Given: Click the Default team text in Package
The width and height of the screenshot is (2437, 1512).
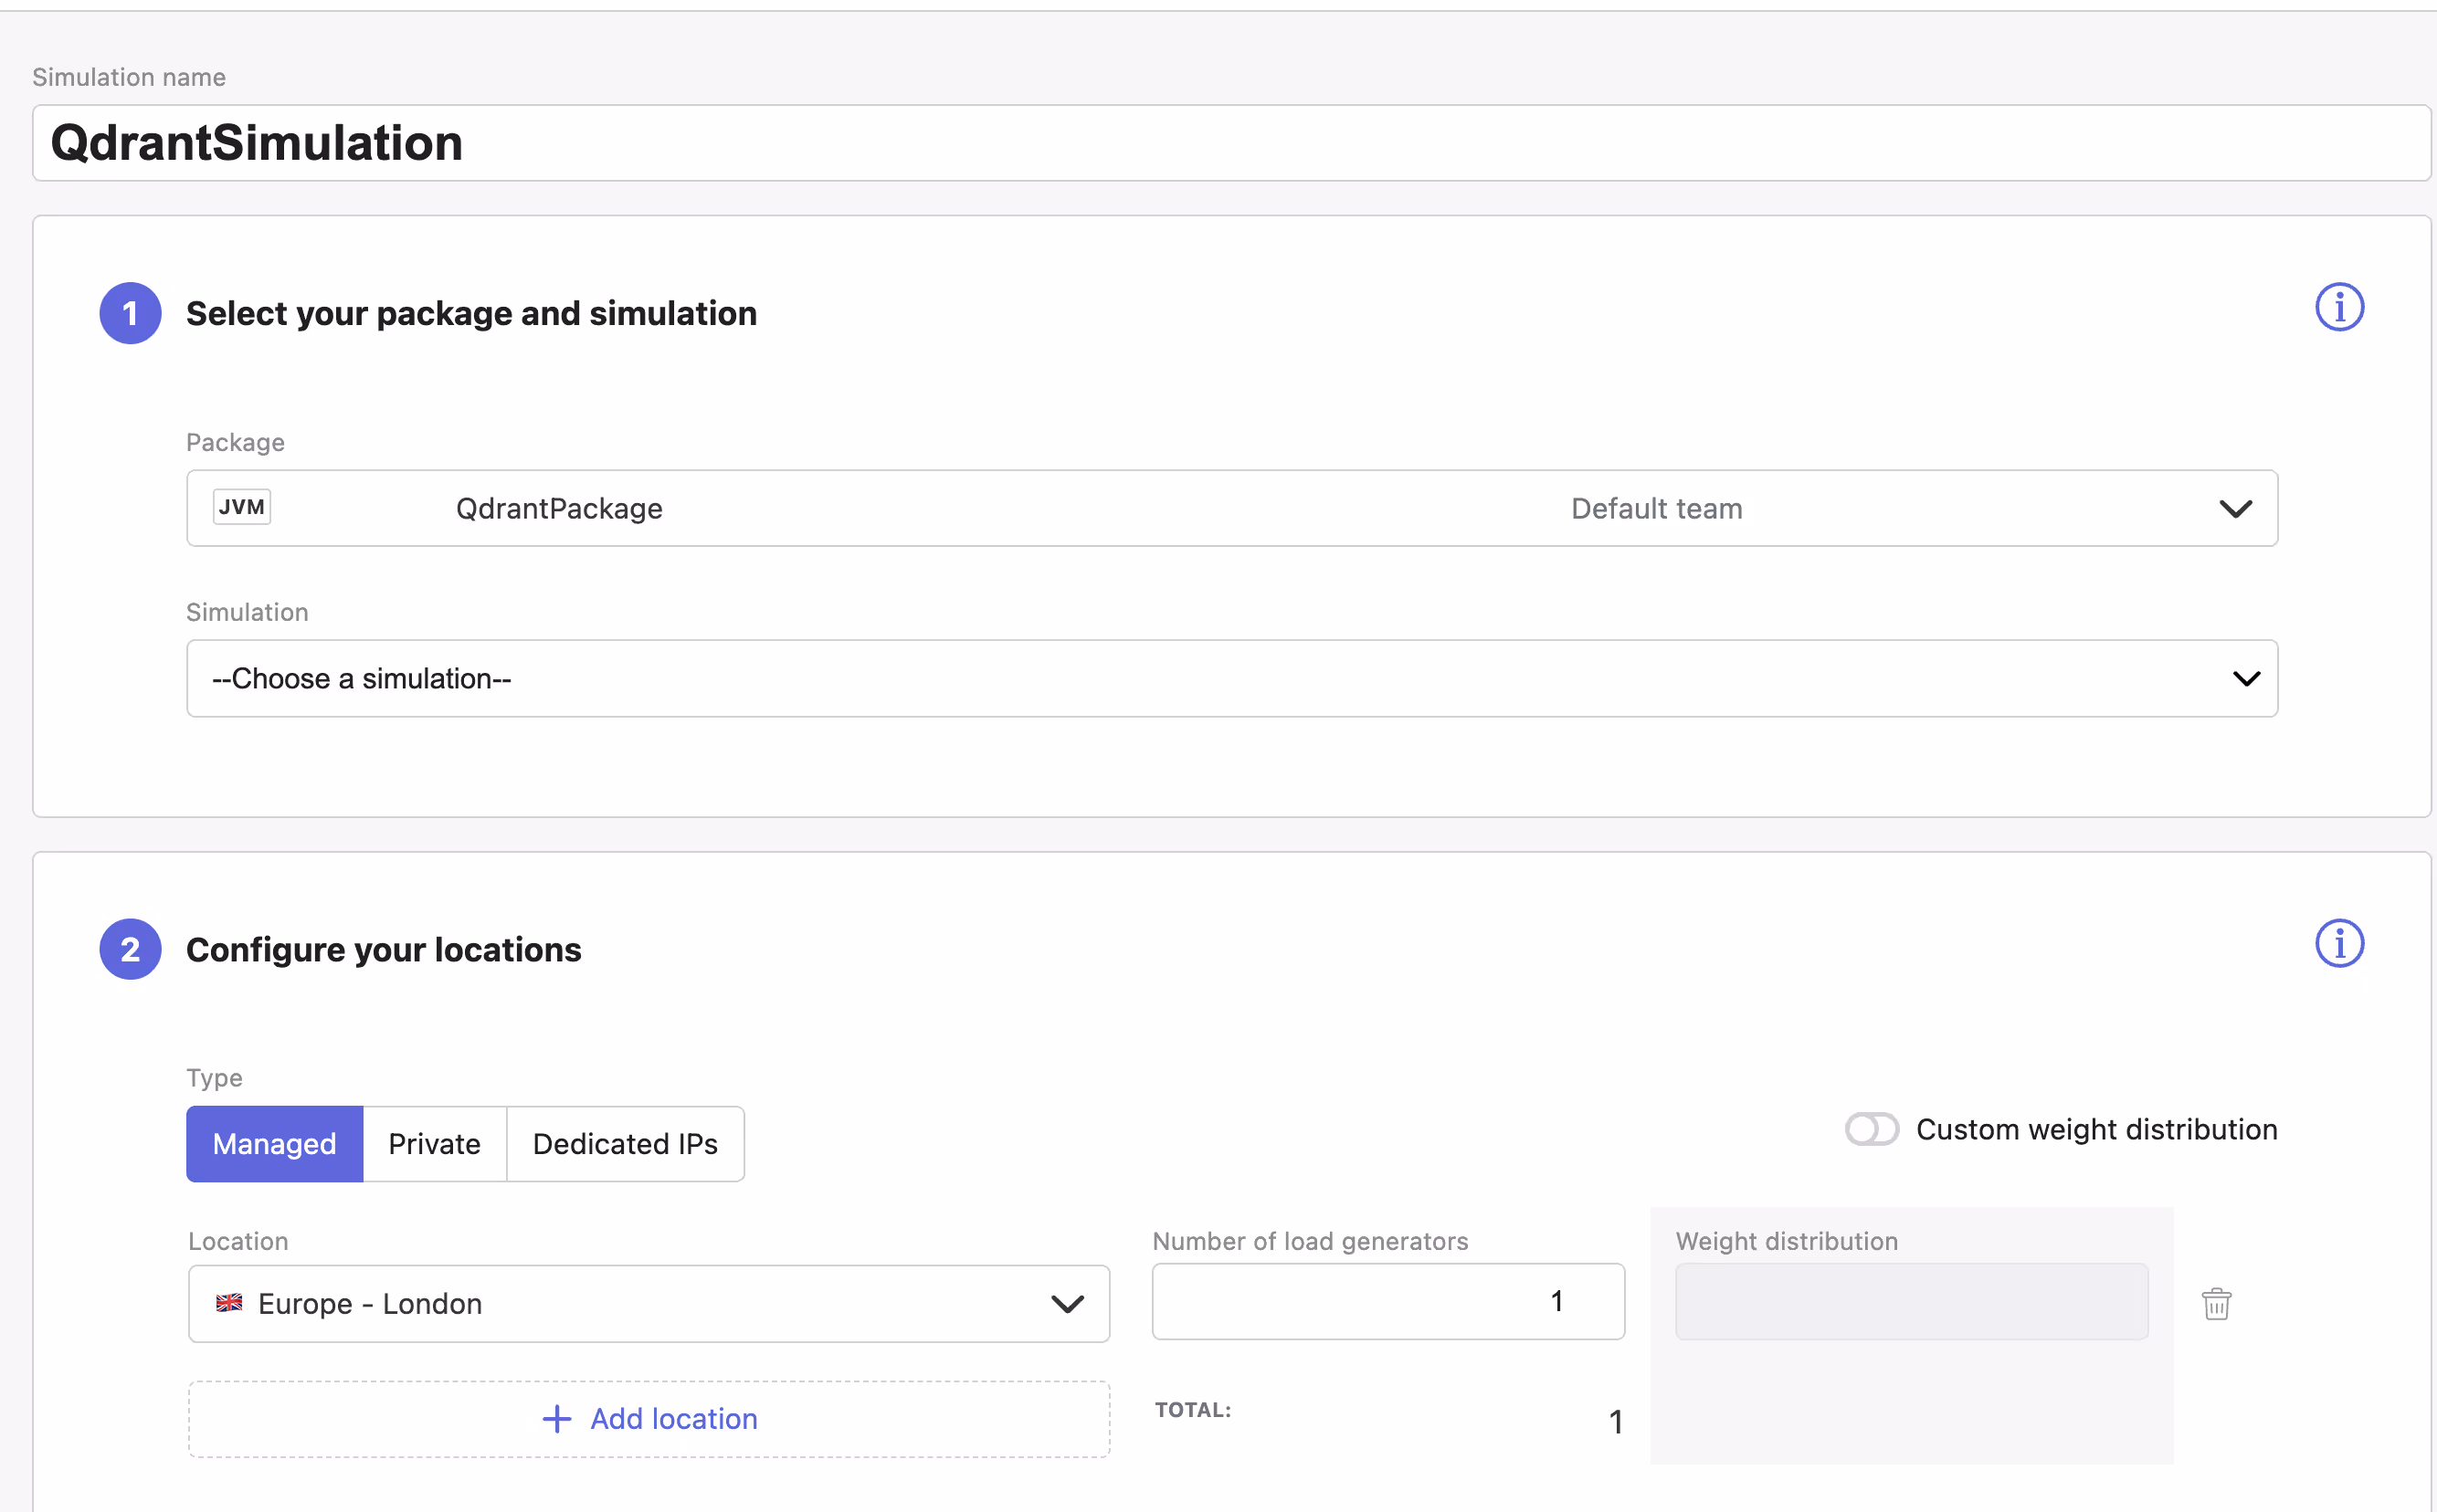Looking at the screenshot, I should pyautogui.click(x=1656, y=508).
